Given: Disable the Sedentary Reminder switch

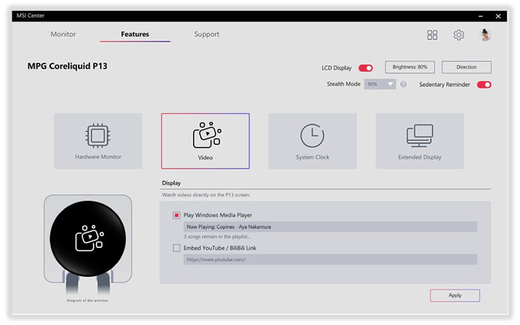Looking at the screenshot, I should click(484, 85).
